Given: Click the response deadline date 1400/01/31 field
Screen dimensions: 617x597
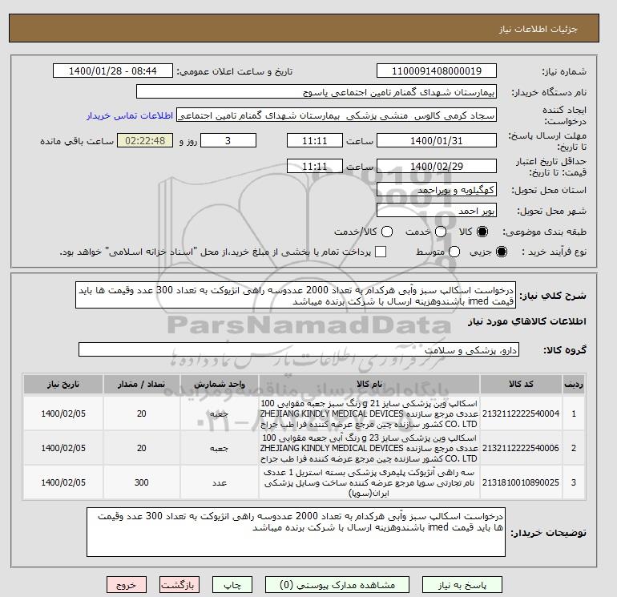Looking at the screenshot, I should (437, 140).
